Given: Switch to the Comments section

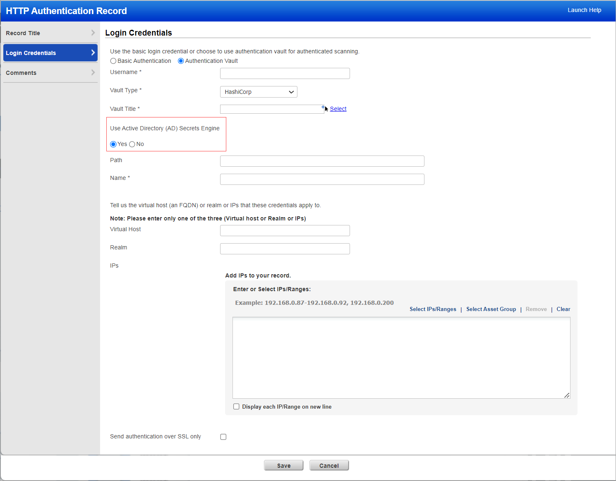Looking at the screenshot, I should pos(50,73).
